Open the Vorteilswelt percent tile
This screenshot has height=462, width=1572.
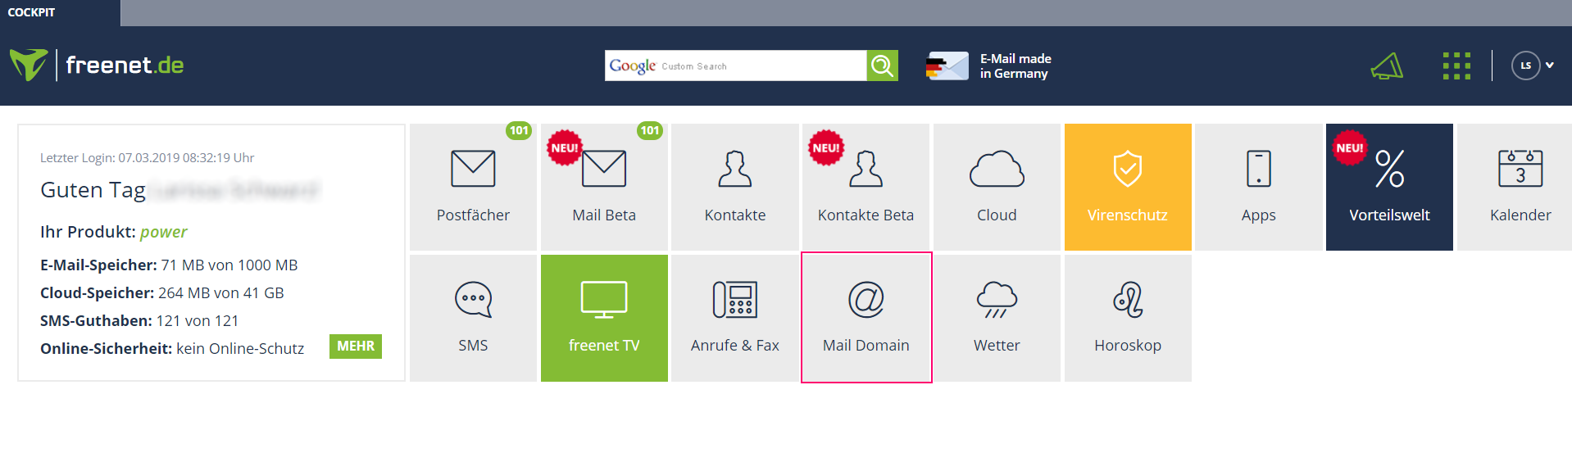click(x=1389, y=187)
